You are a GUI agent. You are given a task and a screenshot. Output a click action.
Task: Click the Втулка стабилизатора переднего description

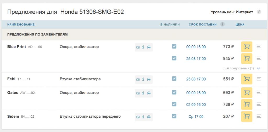click(90, 117)
